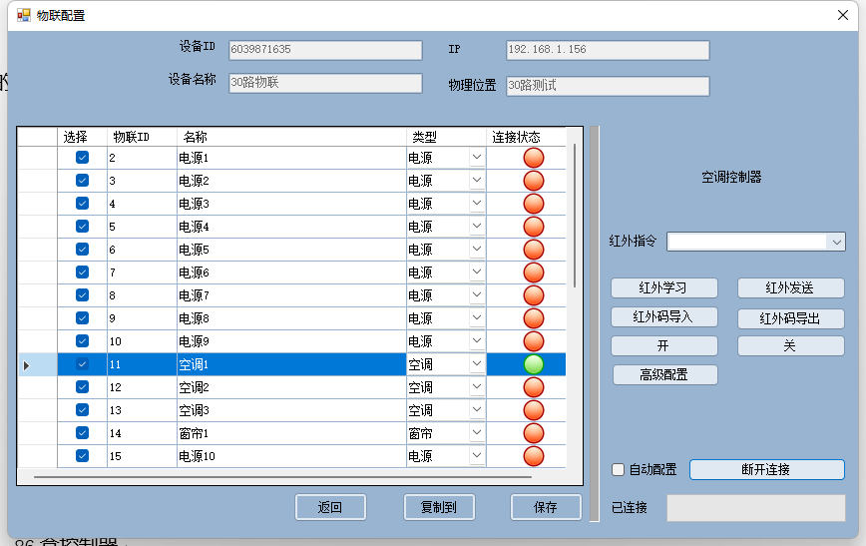Open the 红外指令 dropdown list
This screenshot has height=546, width=866.
click(835, 242)
